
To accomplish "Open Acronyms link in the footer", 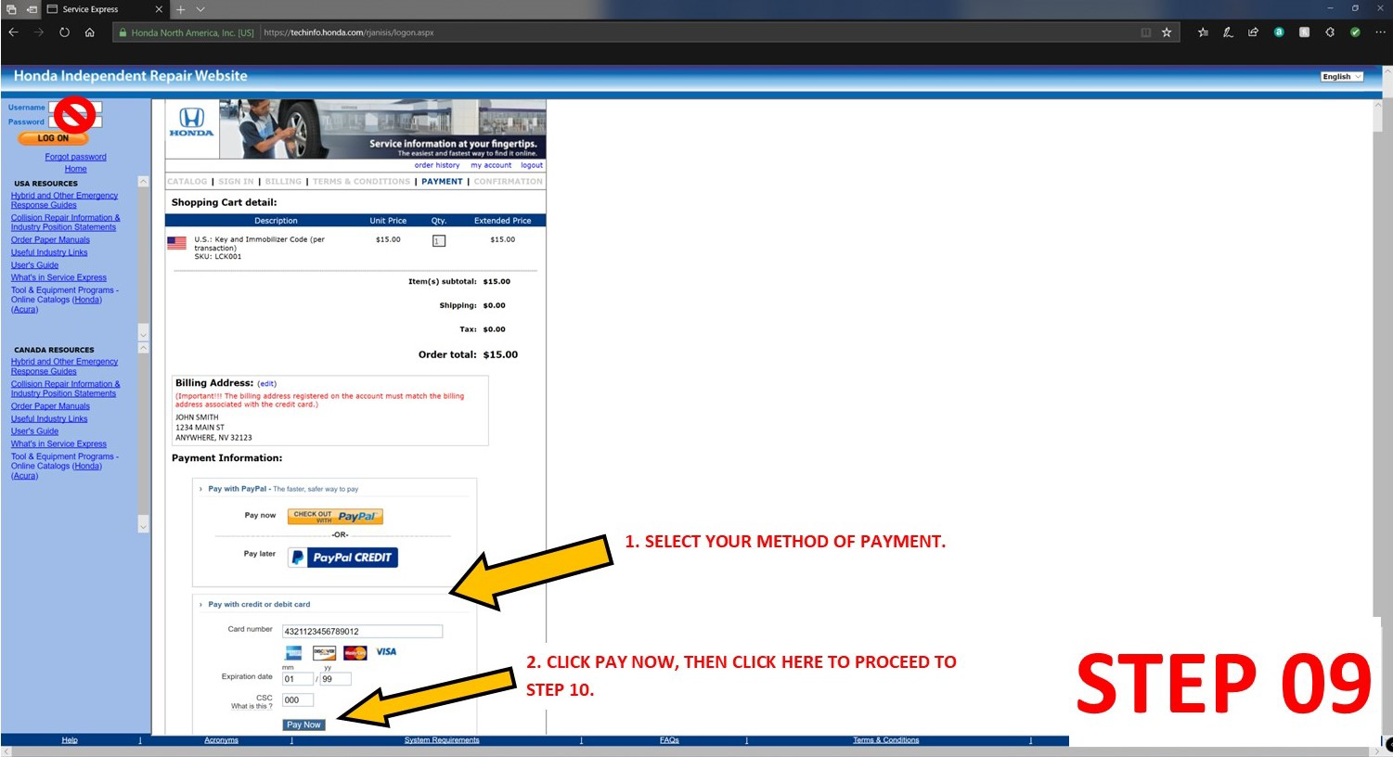I will pyautogui.click(x=221, y=740).
